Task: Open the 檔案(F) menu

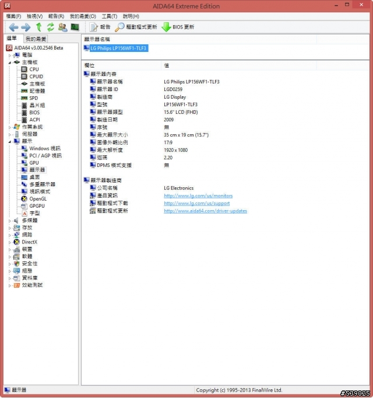Action: click(13, 16)
